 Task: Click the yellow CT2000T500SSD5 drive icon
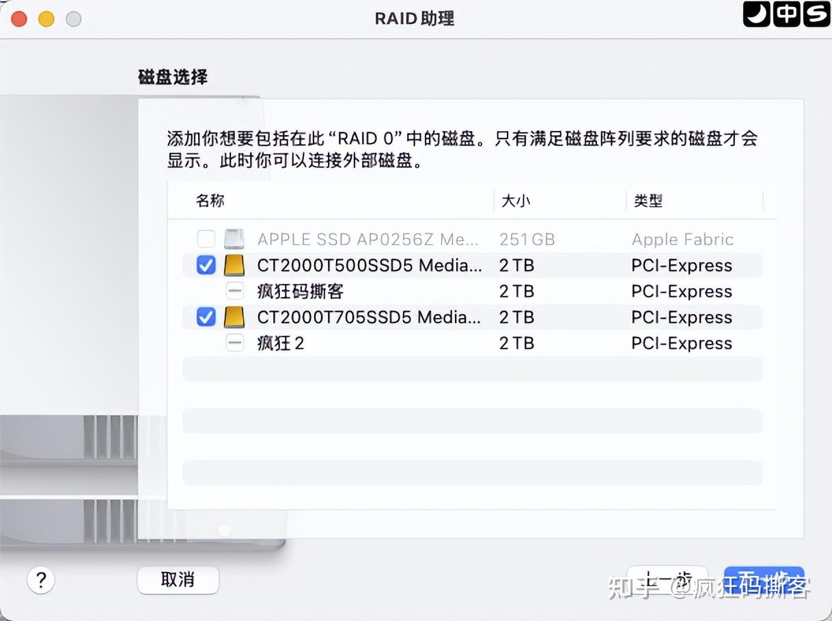point(234,265)
